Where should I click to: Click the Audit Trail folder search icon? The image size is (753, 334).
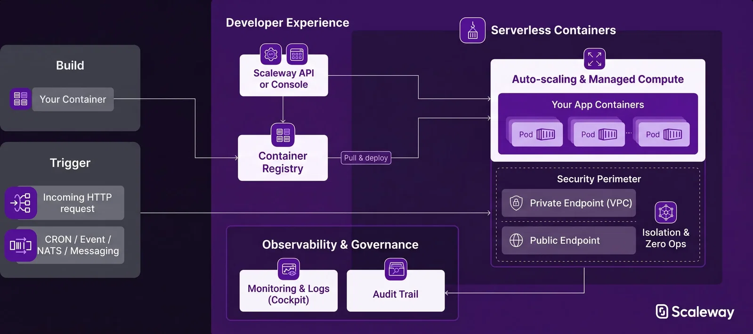[x=396, y=269]
